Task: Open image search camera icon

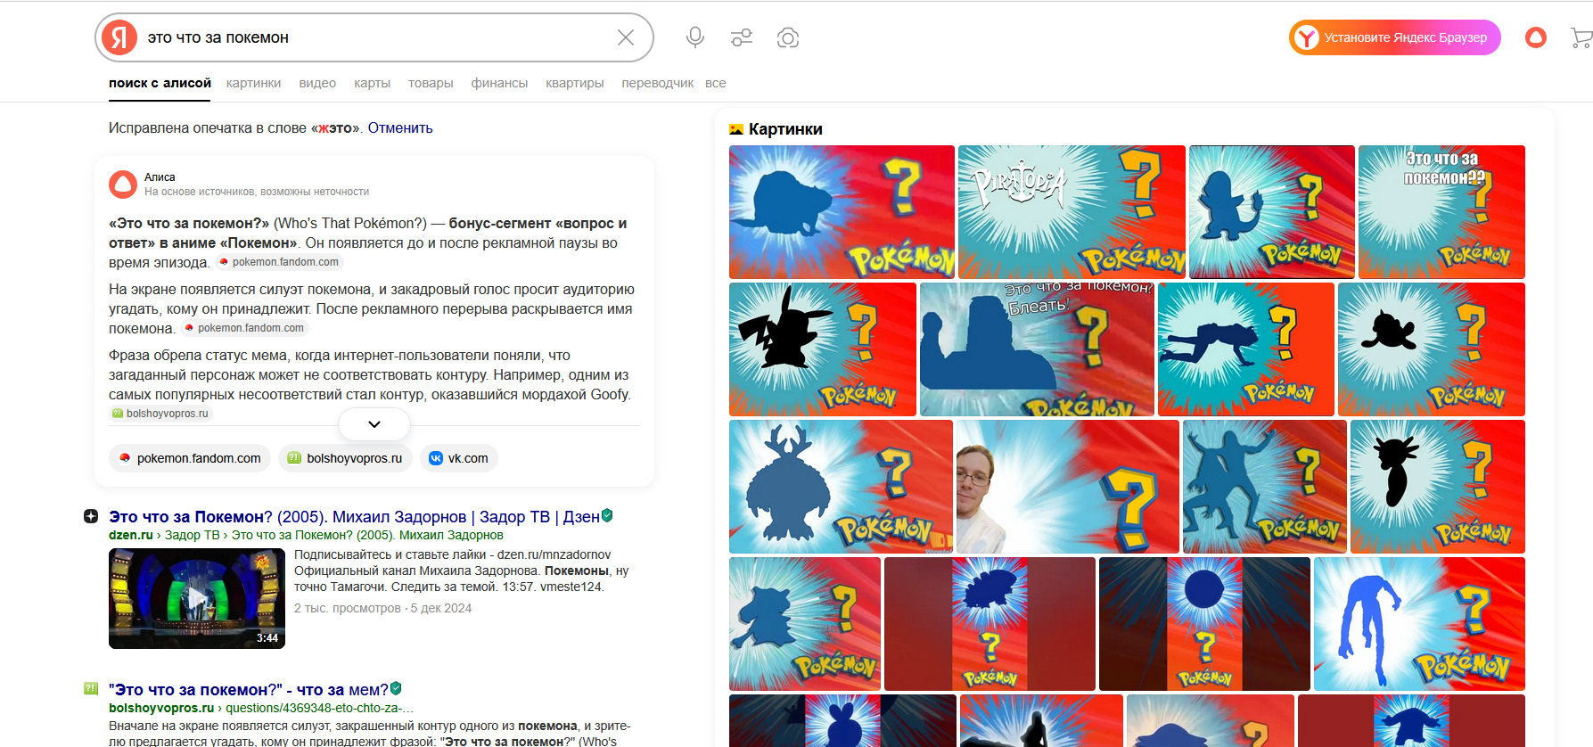Action: pyautogui.click(x=788, y=37)
